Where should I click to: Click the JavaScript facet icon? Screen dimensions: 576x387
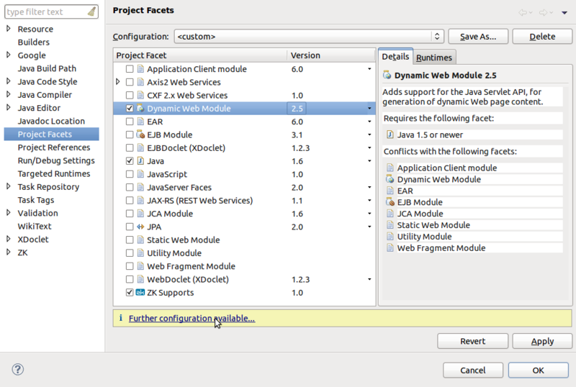coord(140,174)
